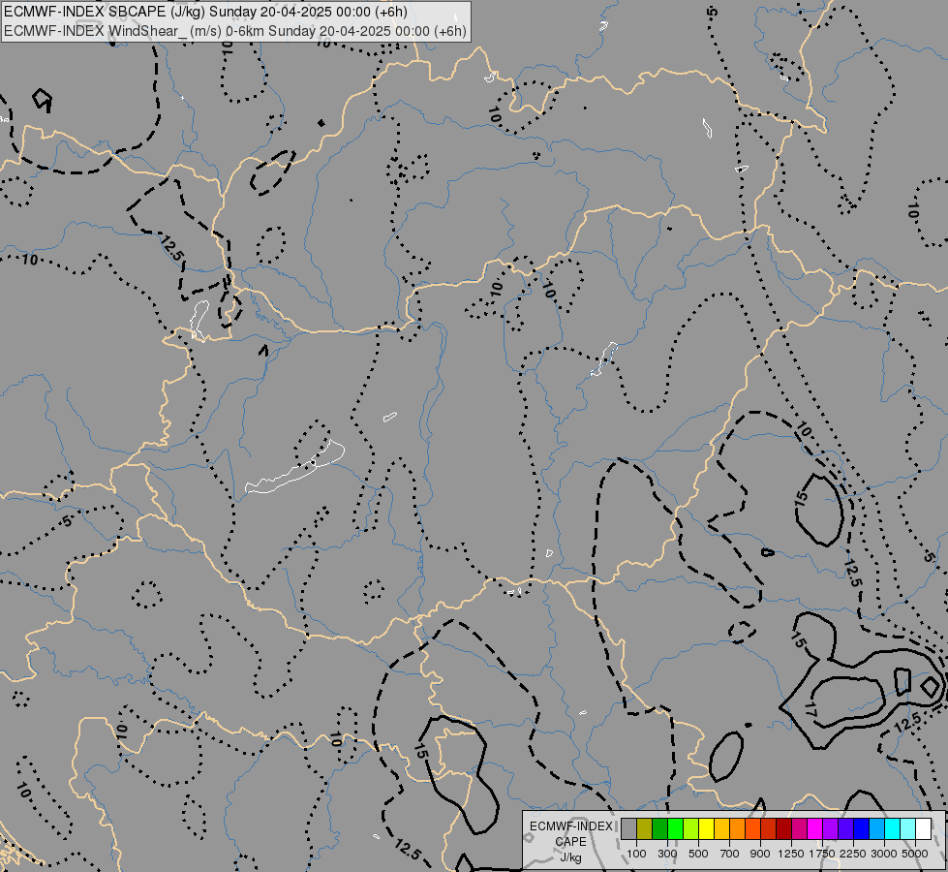The image size is (948, 872).
Task: Click the legend value 1250
Action: click(791, 854)
